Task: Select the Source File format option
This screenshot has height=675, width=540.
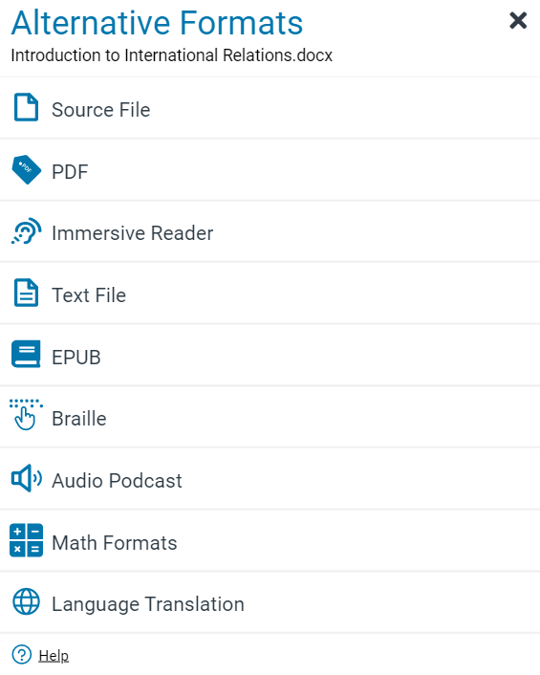Action: 270,108
